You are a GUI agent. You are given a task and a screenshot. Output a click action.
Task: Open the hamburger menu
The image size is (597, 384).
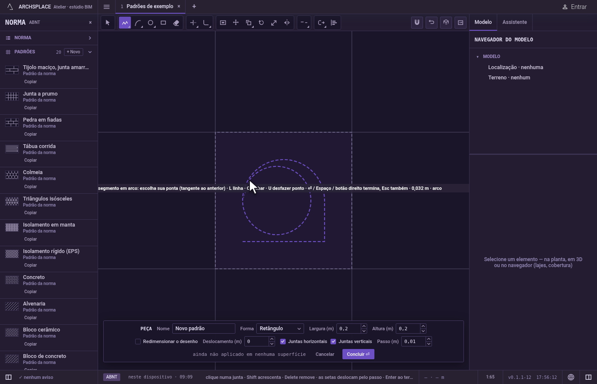tap(107, 7)
